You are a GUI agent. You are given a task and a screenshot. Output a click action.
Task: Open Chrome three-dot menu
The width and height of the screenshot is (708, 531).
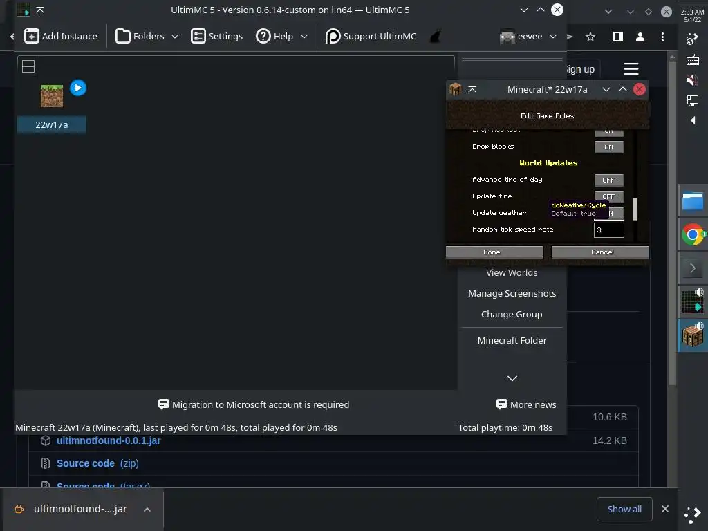[x=662, y=37]
